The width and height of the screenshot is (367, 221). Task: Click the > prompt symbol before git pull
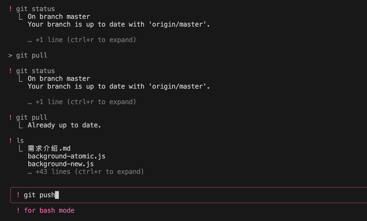pos(11,55)
